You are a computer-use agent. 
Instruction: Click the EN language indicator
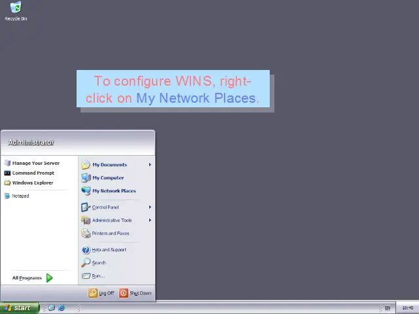(x=388, y=308)
